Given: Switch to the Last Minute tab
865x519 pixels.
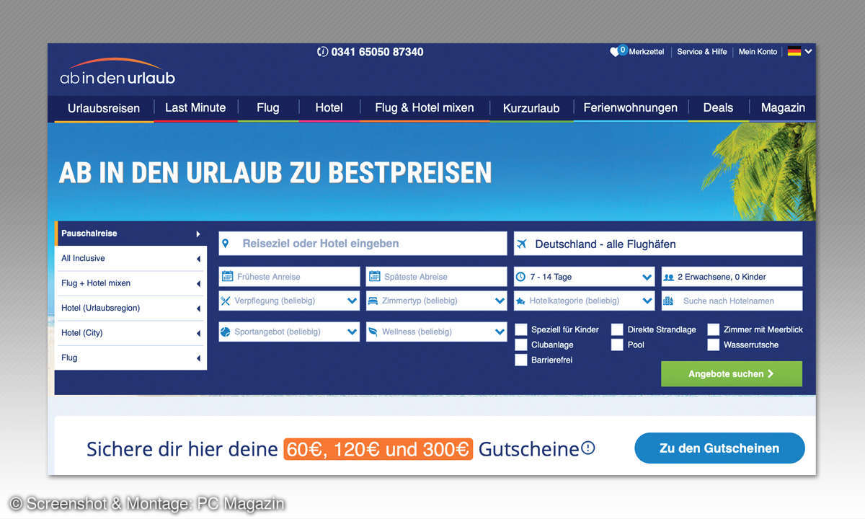Looking at the screenshot, I should pyautogui.click(x=195, y=108).
